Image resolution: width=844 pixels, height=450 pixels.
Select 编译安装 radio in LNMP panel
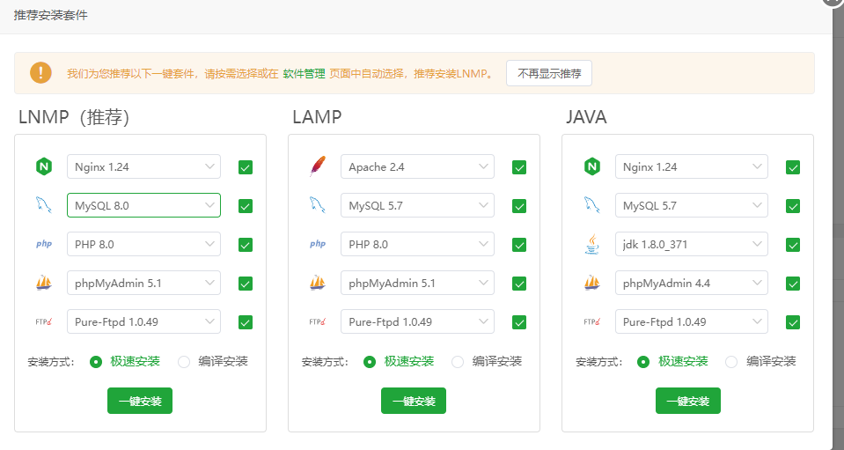point(184,361)
